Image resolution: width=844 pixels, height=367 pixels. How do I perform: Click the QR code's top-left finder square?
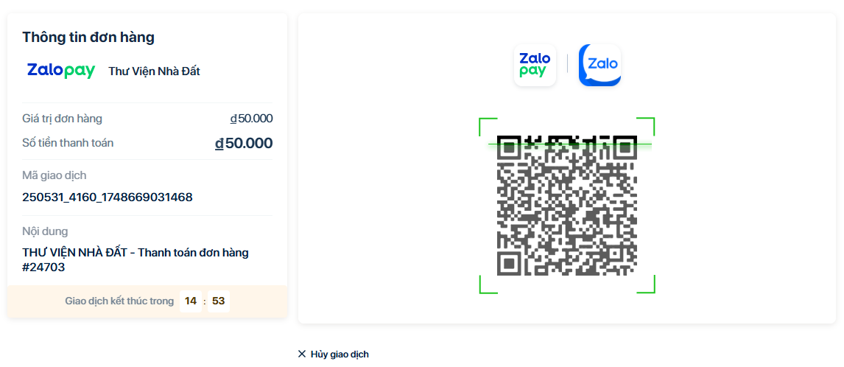point(510,148)
